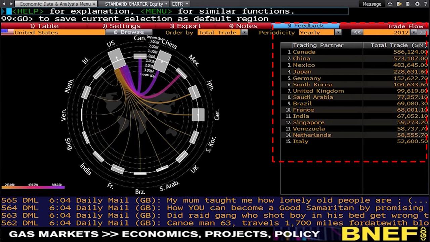Open the Settings menu tab
This screenshot has height=242, width=430.
click(121, 26)
